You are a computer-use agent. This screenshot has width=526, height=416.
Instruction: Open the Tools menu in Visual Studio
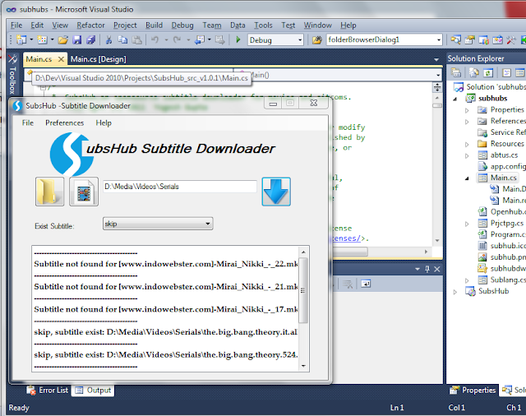pos(263,25)
